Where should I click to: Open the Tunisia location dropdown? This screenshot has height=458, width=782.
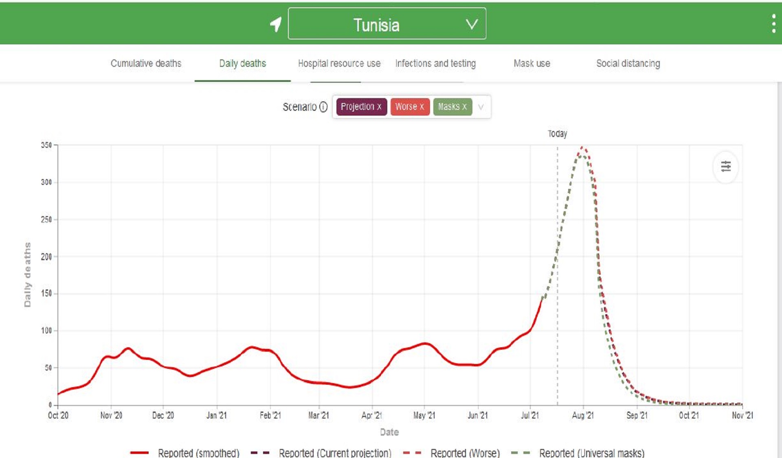point(387,24)
